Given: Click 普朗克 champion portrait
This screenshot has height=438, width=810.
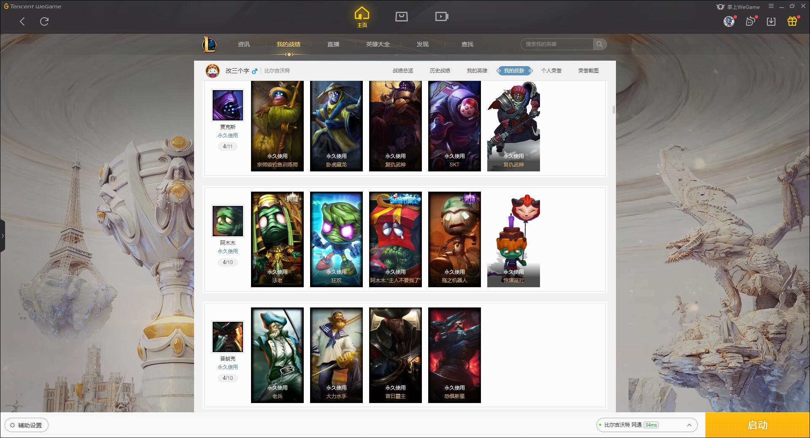Looking at the screenshot, I should point(228,337).
